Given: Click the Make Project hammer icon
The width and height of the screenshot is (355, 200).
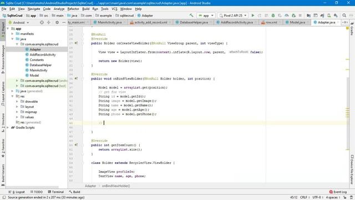Looking at the screenshot, I should pyautogui.click(x=191, y=16).
